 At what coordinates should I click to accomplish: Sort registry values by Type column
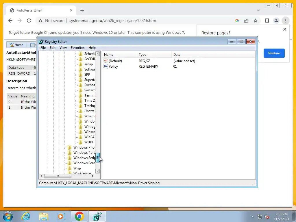pos(154,55)
